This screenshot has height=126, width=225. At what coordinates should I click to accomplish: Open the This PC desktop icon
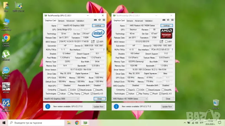6,24
